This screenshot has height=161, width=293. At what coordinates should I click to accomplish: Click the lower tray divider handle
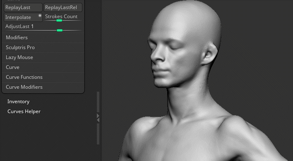(x=98, y=134)
